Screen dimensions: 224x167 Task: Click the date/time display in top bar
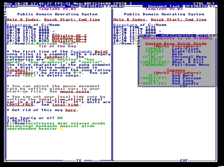pyautogui.click(x=29, y=4)
